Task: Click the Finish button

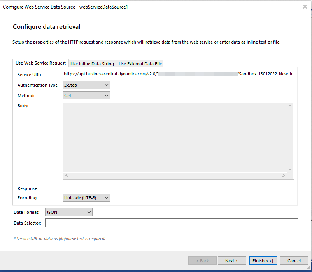Action: (263, 261)
